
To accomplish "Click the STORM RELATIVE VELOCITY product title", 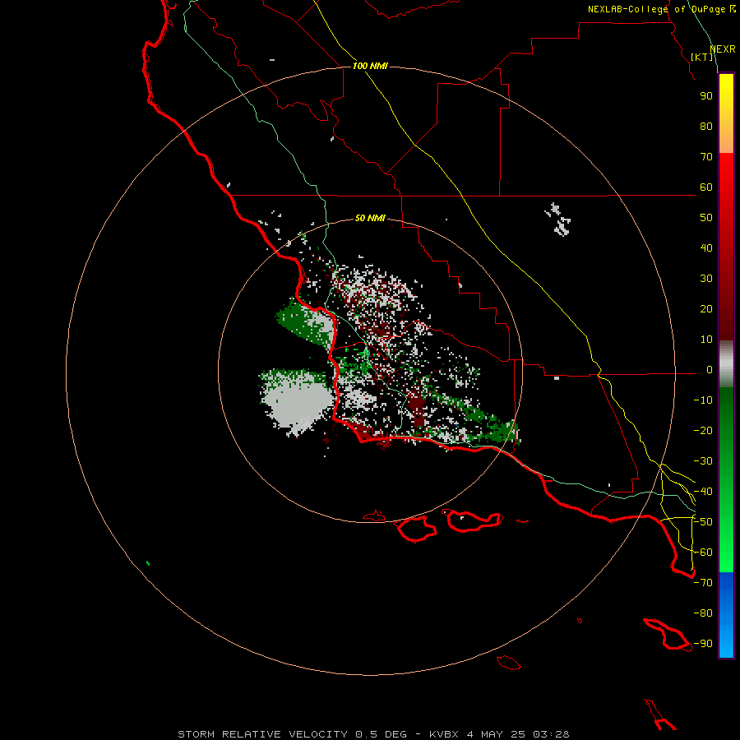I will tap(263, 734).
